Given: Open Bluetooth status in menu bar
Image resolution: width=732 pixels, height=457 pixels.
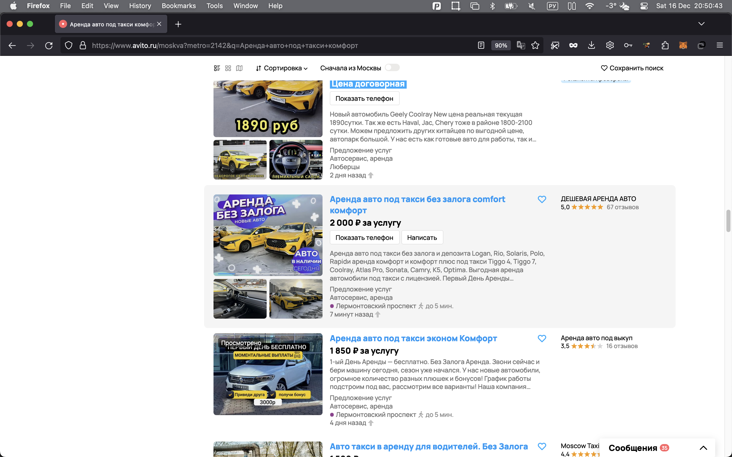Looking at the screenshot, I should click(x=492, y=6).
